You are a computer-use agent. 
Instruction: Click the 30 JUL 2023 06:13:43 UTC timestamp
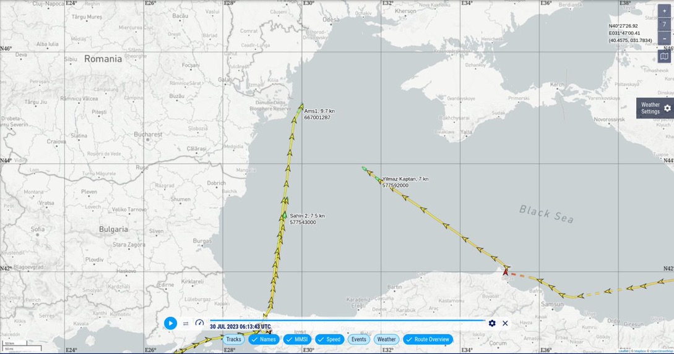[x=240, y=327]
